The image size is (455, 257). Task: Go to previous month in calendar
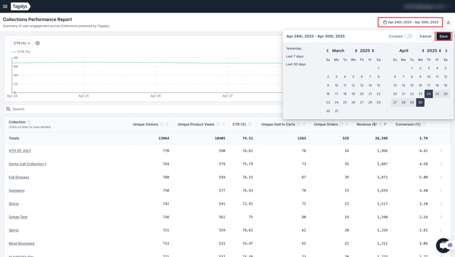tap(327, 51)
